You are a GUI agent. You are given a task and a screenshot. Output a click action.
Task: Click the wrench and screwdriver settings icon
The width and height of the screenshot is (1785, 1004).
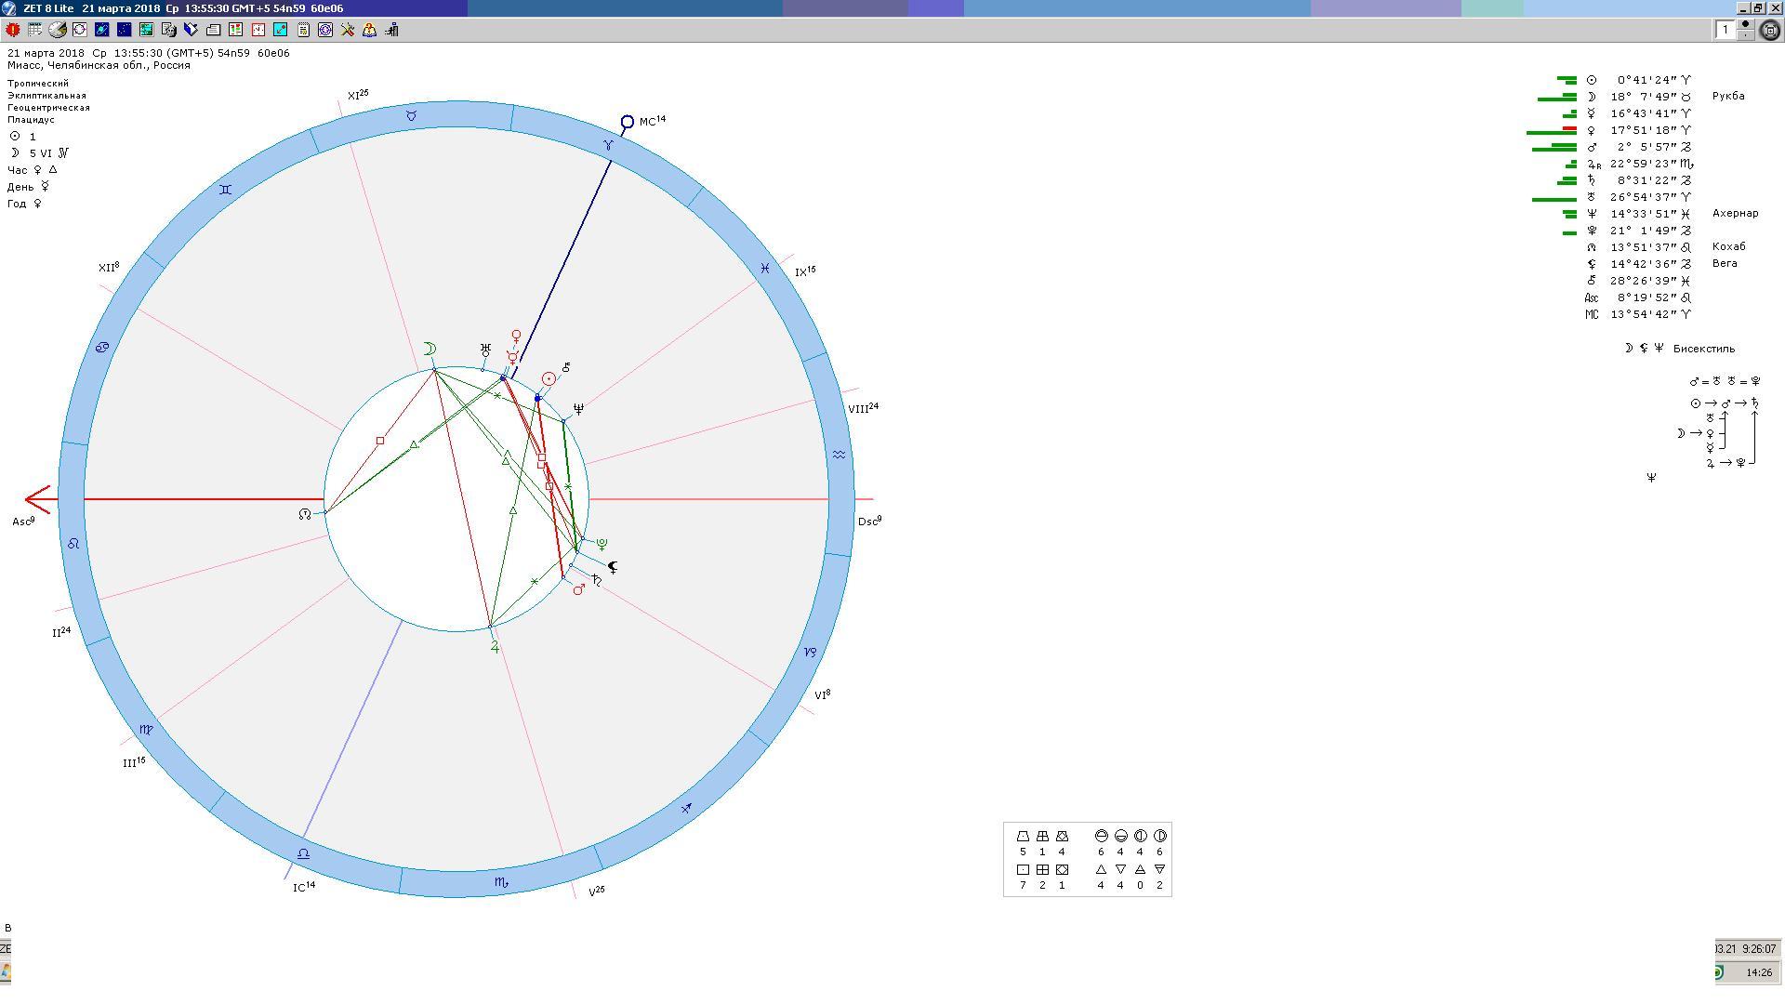pos(348,30)
